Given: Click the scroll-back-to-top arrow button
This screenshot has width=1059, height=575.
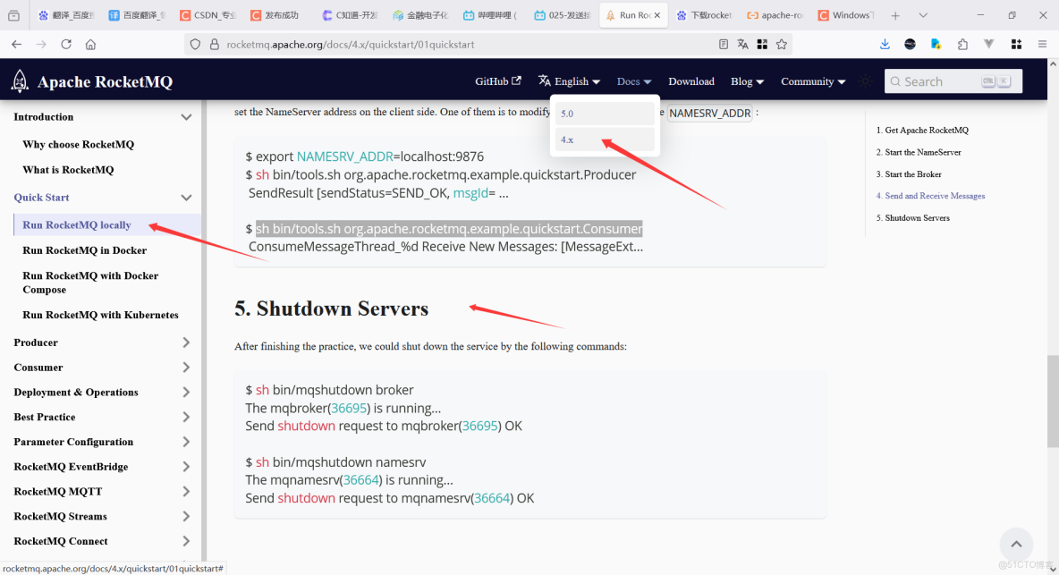Looking at the screenshot, I should point(1016,544).
